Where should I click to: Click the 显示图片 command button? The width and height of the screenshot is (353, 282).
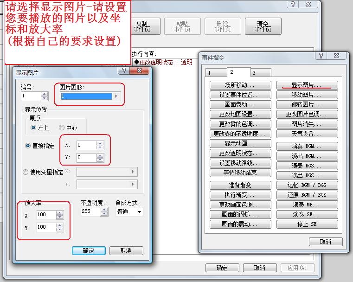click(307, 85)
